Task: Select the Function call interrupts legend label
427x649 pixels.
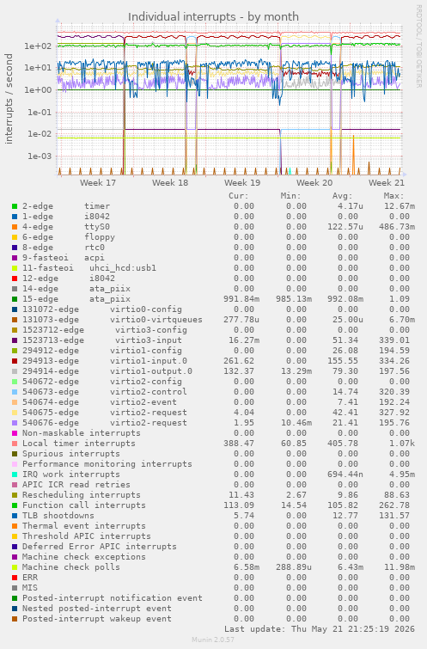Action: 84,505
